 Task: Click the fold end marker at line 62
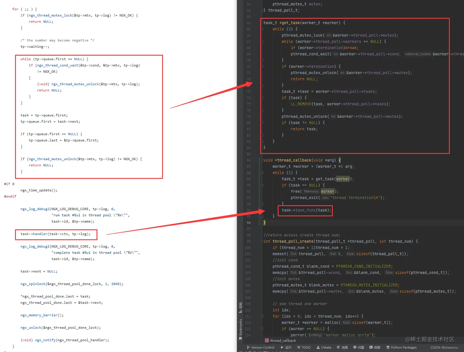(262, 10)
